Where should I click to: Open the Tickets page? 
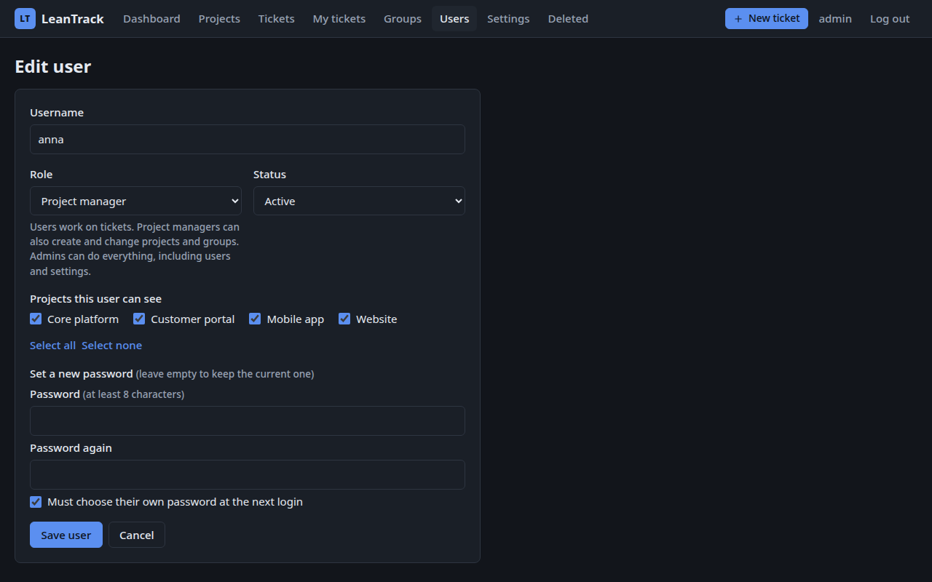[x=277, y=19]
